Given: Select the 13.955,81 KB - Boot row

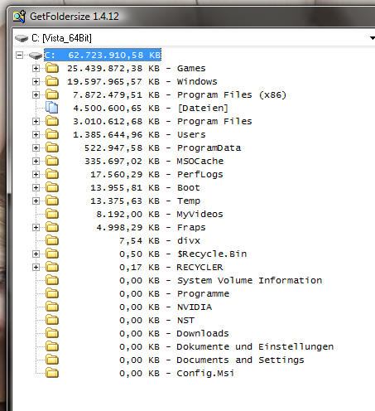Looking at the screenshot, I should pyautogui.click(x=145, y=187).
